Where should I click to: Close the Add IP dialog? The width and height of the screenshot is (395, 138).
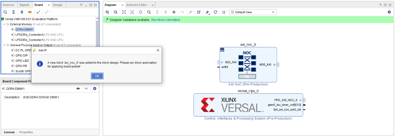158,50
